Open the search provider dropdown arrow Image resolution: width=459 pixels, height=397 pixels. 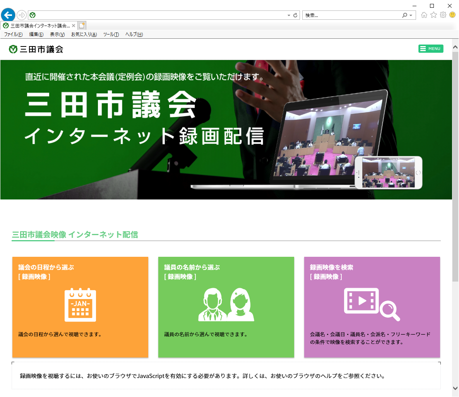point(411,15)
